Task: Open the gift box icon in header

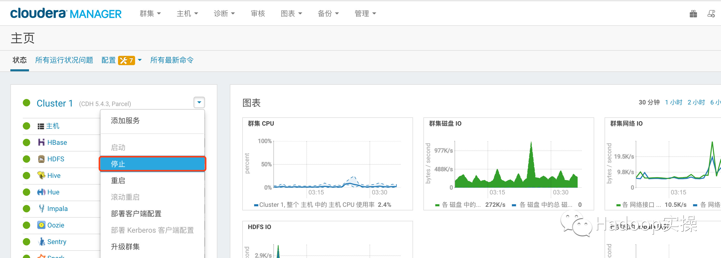Action: 693,14
